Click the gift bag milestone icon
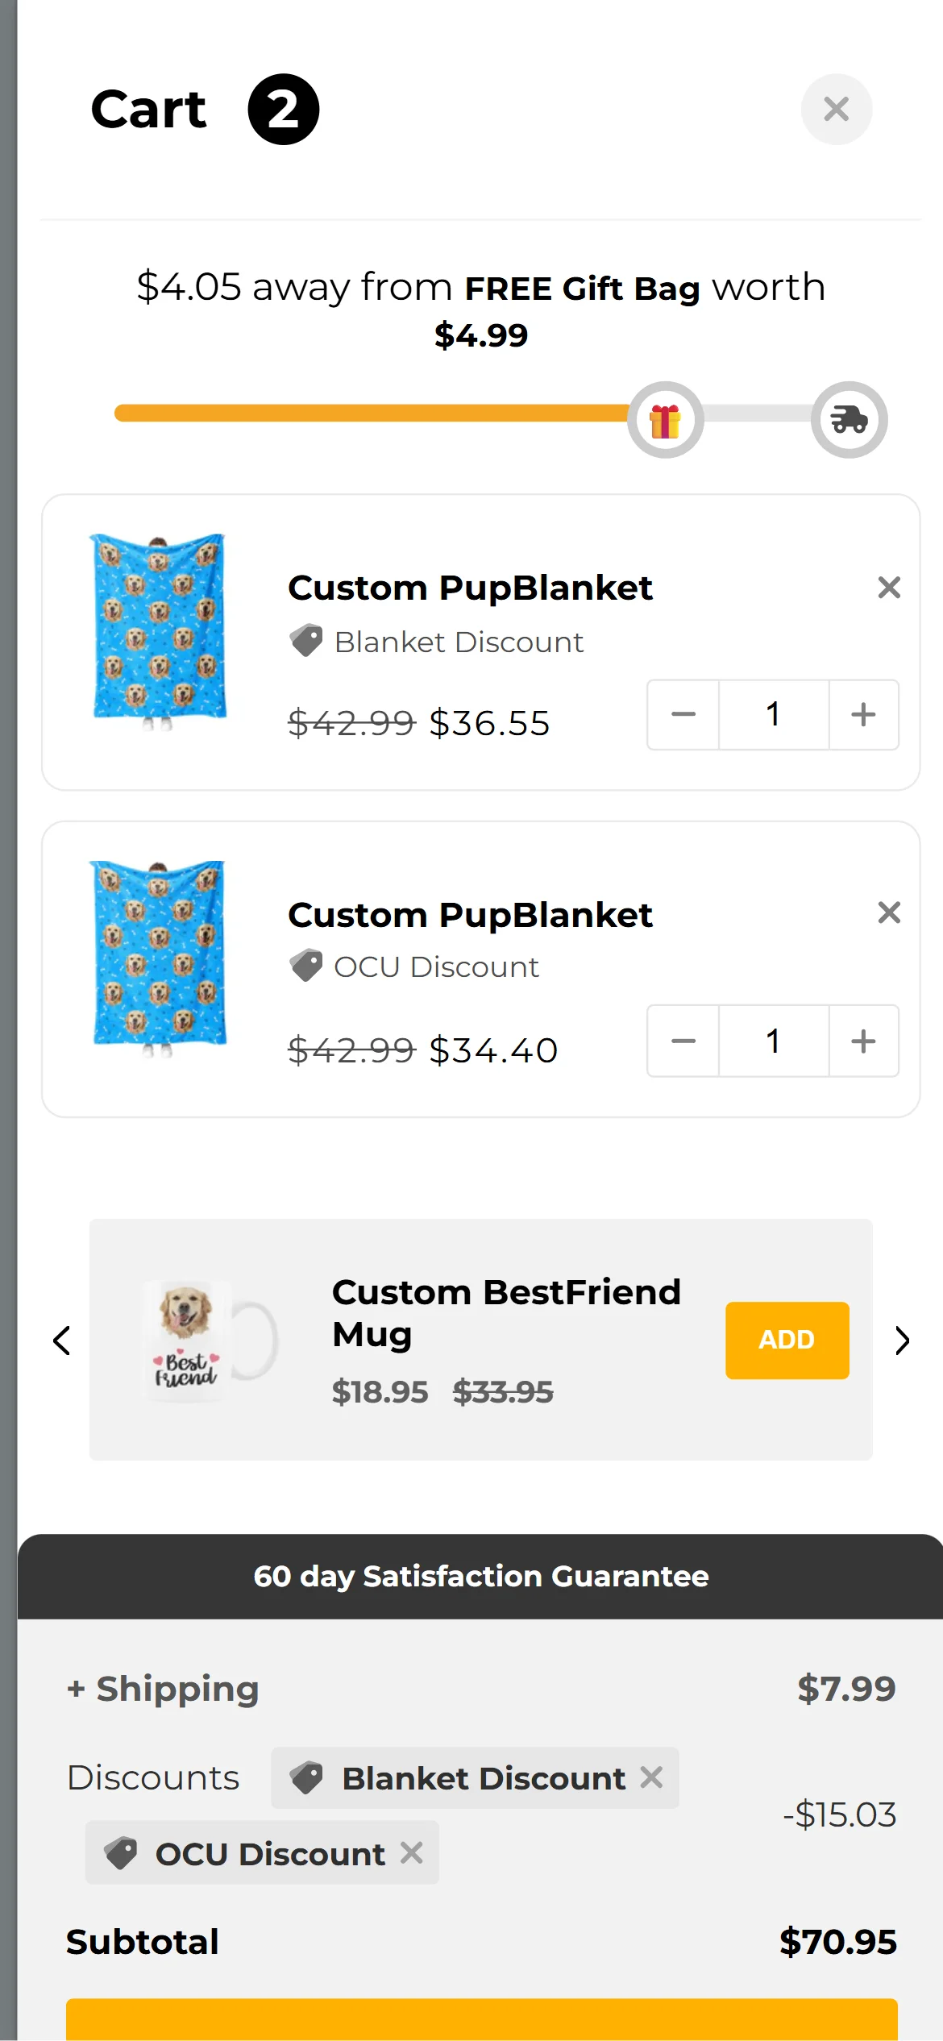The height and width of the screenshot is (2041, 943). 665,420
